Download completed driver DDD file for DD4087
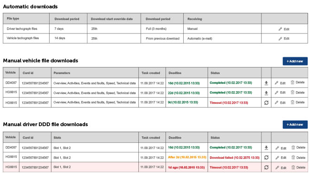Viewport: 310px width, 175px height. (x=266, y=148)
